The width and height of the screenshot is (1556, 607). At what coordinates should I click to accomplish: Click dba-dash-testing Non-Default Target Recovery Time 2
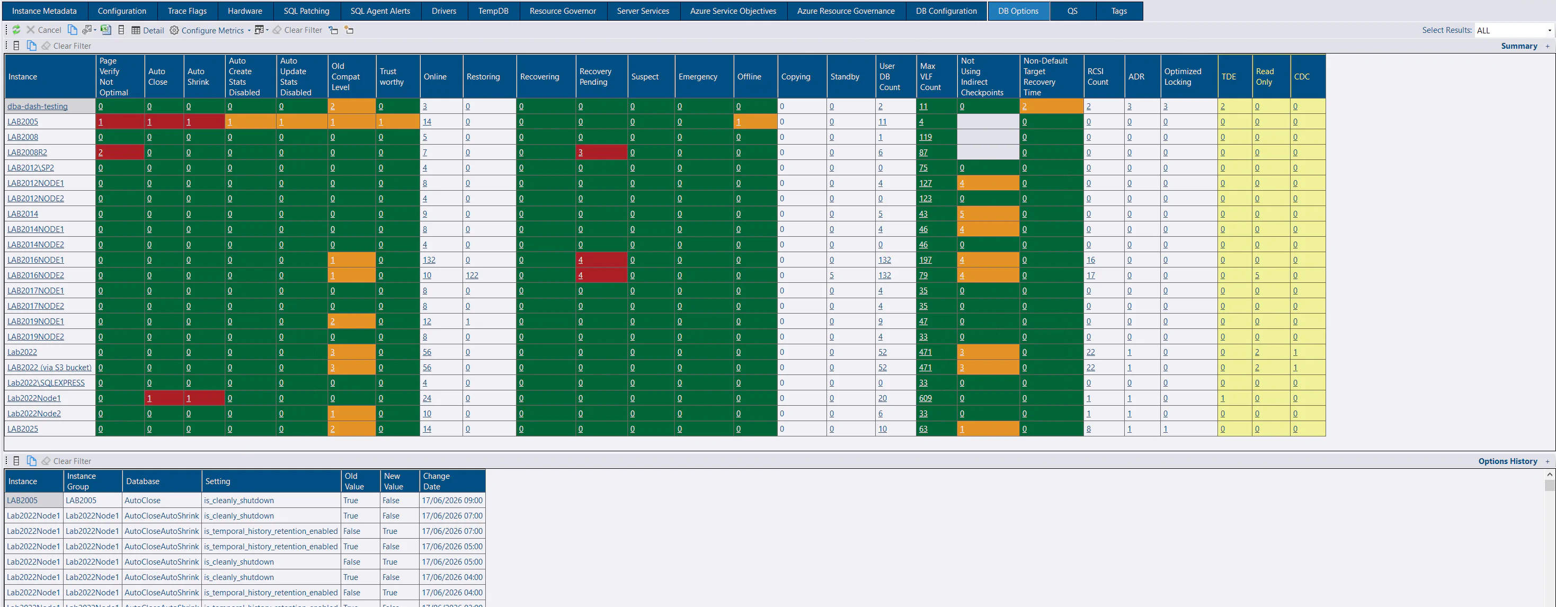point(1025,106)
